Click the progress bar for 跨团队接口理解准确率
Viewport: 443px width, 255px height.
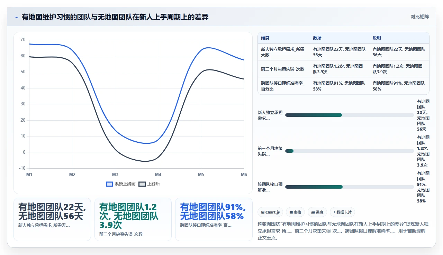tap(350, 187)
